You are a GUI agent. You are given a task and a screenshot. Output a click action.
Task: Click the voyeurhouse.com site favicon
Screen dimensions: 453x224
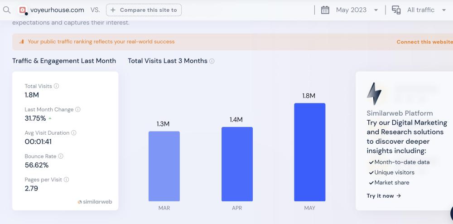(23, 10)
